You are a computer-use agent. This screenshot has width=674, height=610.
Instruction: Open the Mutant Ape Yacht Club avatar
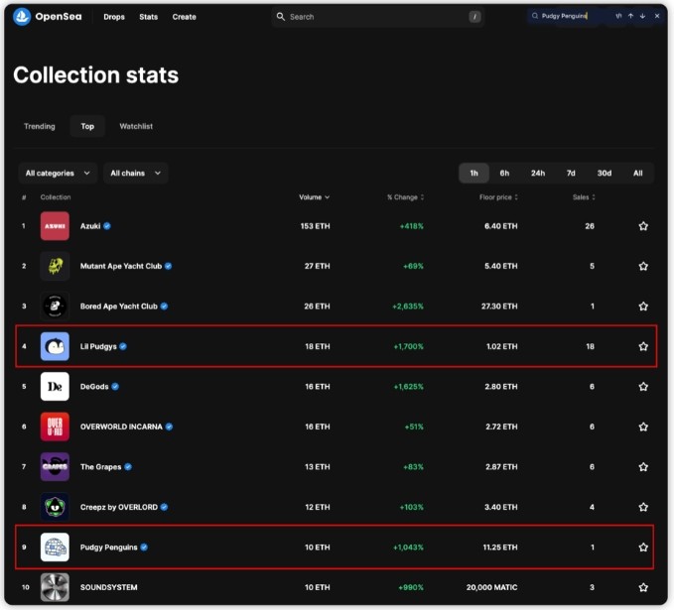point(55,266)
